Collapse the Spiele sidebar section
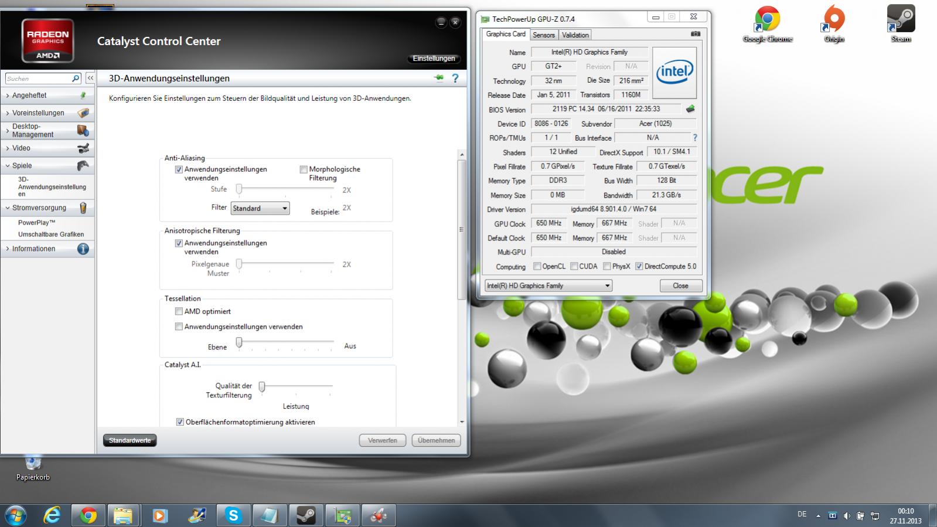This screenshot has height=527, width=937. coord(47,165)
